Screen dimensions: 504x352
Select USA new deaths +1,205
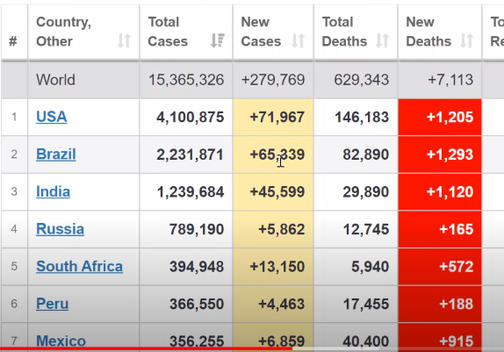450,117
